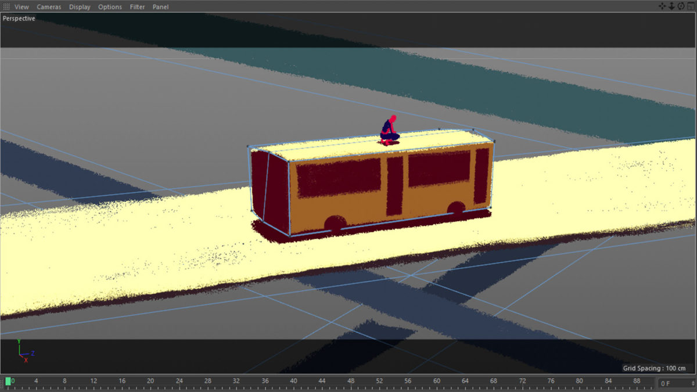Toggle the active view layout icon
Image resolution: width=697 pixels, height=392 pixels.
(x=690, y=6)
